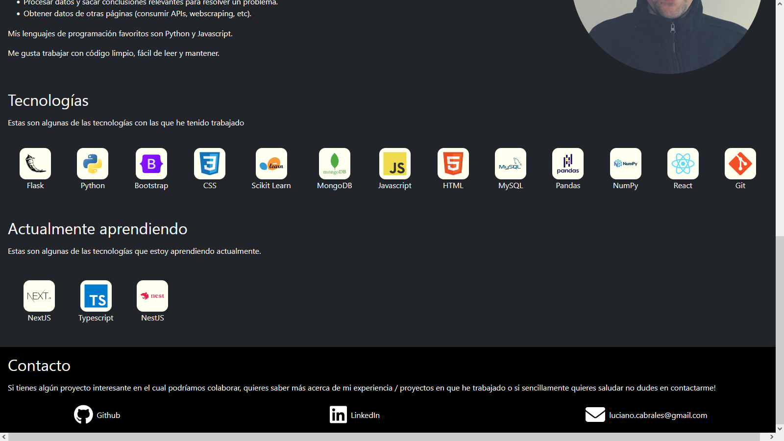Click the HTML label text
The image size is (784, 441).
(453, 186)
